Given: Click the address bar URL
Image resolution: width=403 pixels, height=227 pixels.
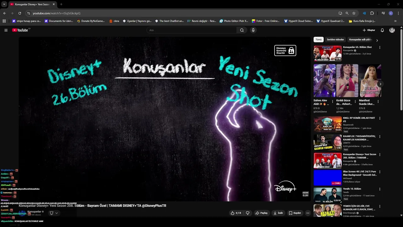Looking at the screenshot, I should pos(57,13).
